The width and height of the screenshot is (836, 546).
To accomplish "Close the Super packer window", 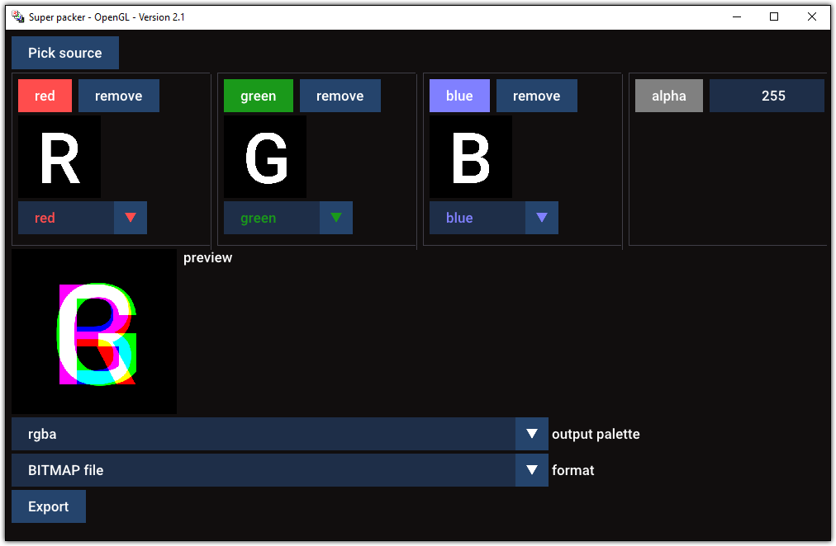I will point(812,17).
